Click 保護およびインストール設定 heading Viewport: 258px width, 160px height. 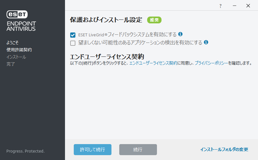tap(106, 20)
